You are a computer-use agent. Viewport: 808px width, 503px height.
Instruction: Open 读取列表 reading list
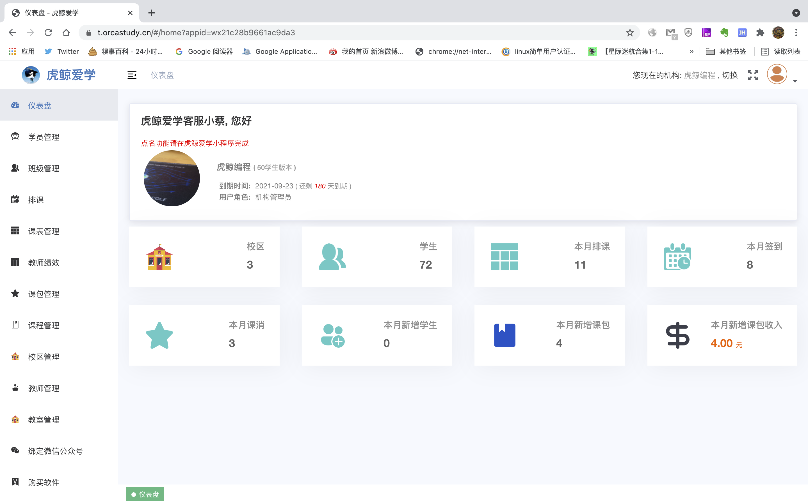pyautogui.click(x=781, y=51)
